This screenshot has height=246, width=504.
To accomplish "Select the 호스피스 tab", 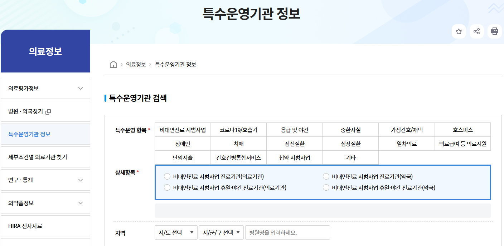I will pos(463,130).
